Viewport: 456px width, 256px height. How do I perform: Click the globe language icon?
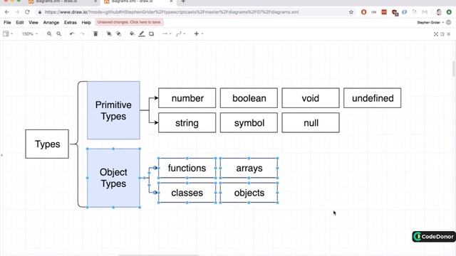pos(449,22)
